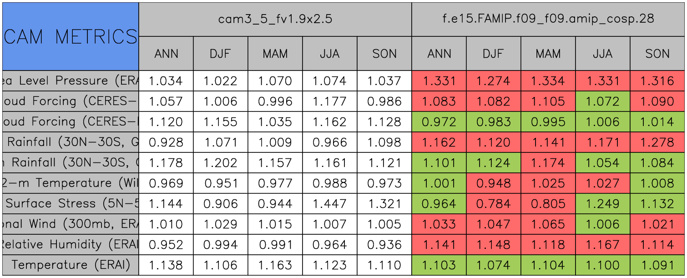687x278 pixels.
Task: Click the white cell showing 1.447
Action: pyautogui.click(x=329, y=203)
